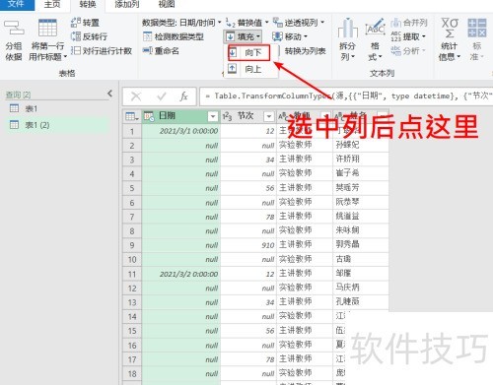
Task: Cancel formula with X icon
Action: (x=136, y=96)
